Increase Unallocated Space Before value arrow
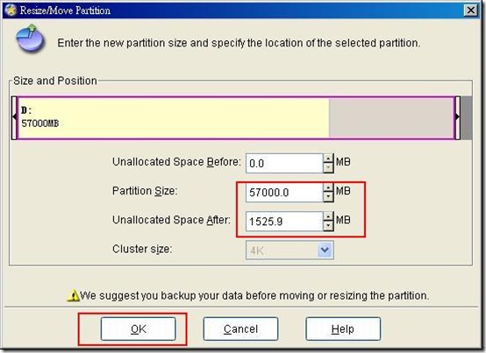This screenshot has width=486, height=353. (x=328, y=159)
